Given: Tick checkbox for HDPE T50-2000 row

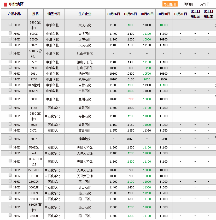Looking at the screenshot, I should (x=10, y=169).
